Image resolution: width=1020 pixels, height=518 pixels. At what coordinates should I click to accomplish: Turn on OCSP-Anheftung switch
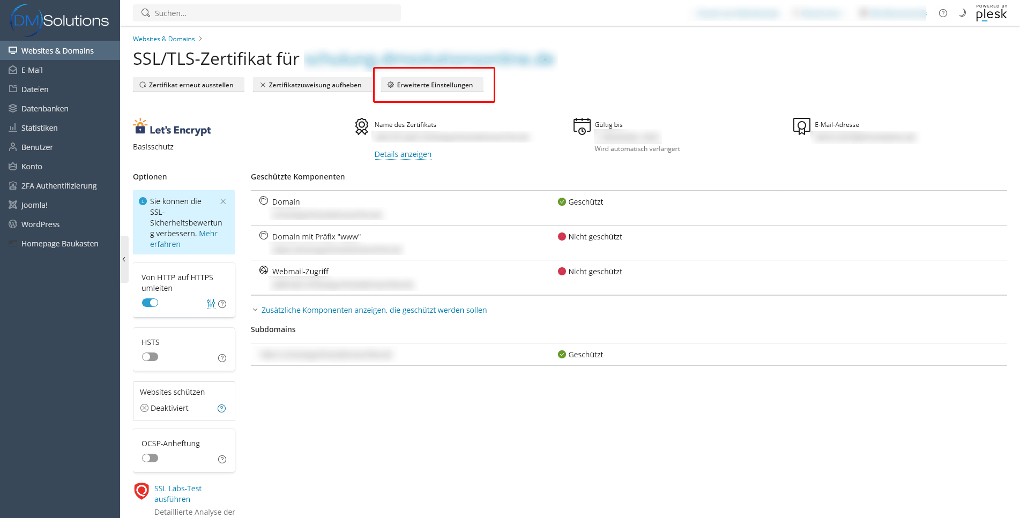pyautogui.click(x=150, y=458)
